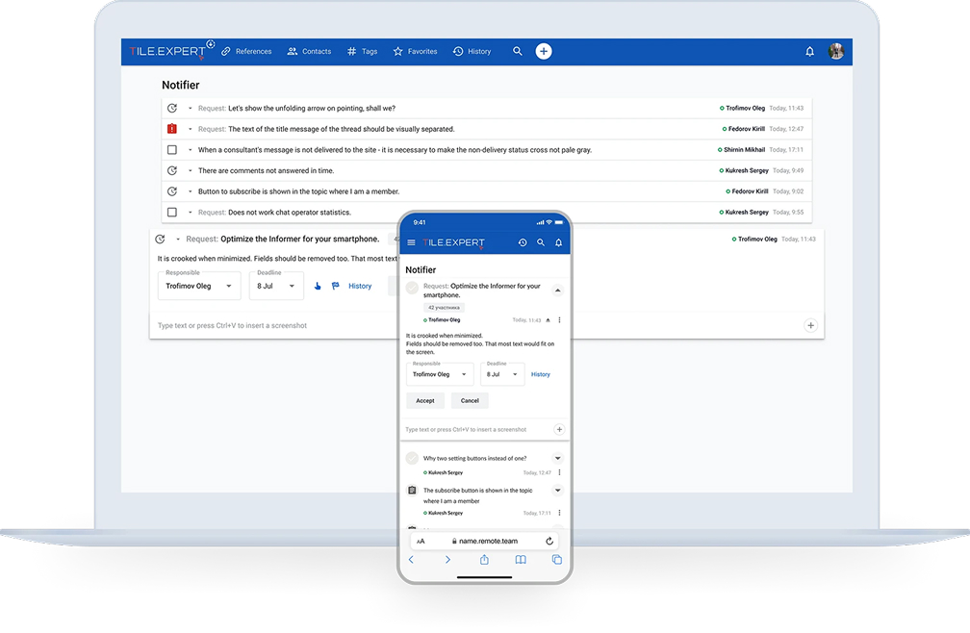Image resolution: width=970 pixels, height=633 pixels.
Task: Click the Accept button on phone
Action: (425, 400)
